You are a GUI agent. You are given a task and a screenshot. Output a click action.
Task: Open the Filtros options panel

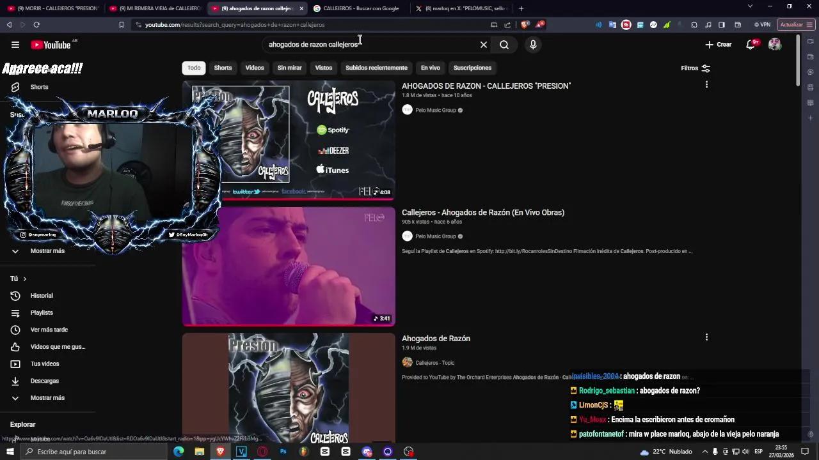click(696, 68)
